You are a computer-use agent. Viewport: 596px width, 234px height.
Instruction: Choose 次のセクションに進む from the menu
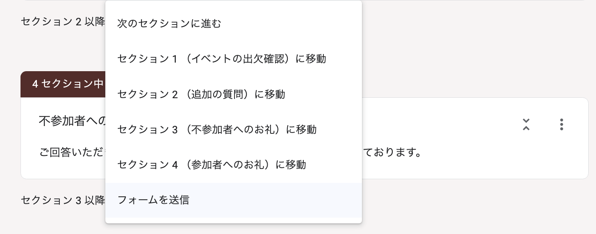point(169,24)
